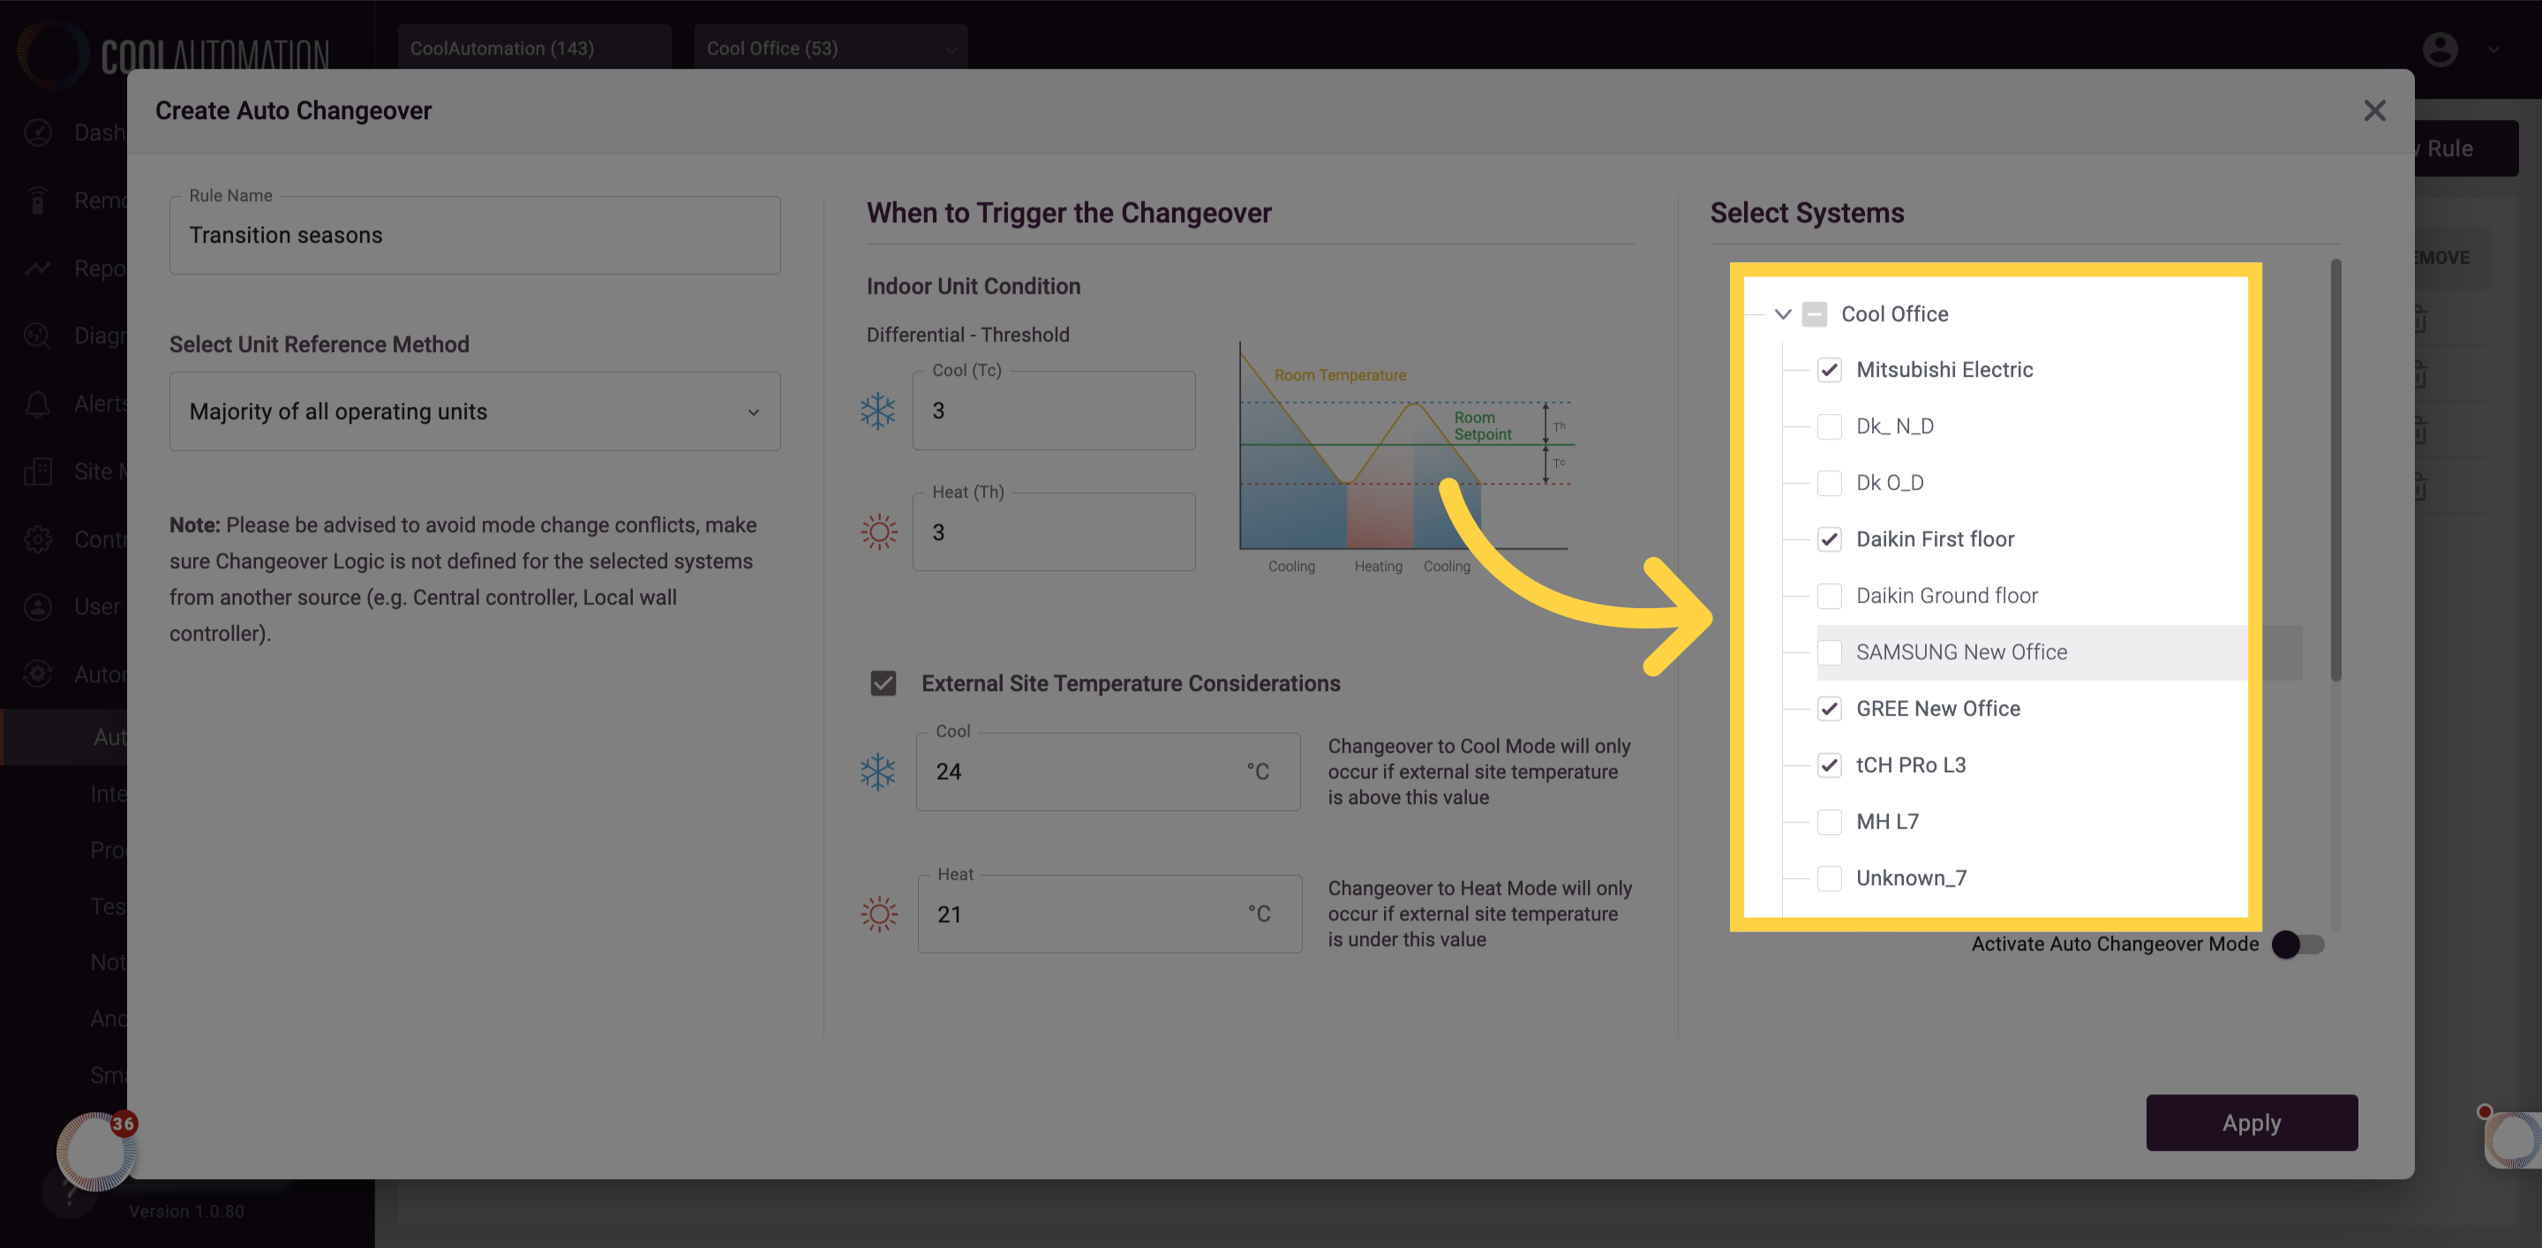Toggle External Site Temperature Considerations checkbox
This screenshot has width=2542, height=1248.
point(884,683)
